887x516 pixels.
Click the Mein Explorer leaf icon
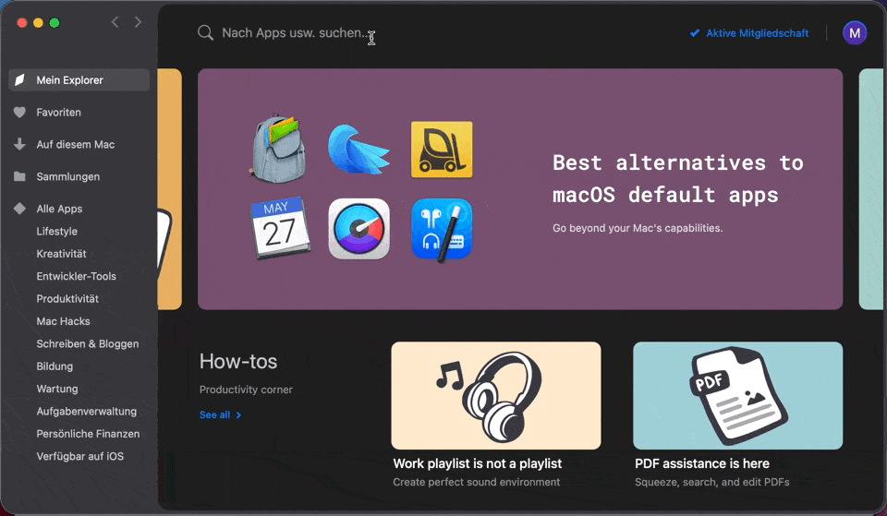coord(19,80)
